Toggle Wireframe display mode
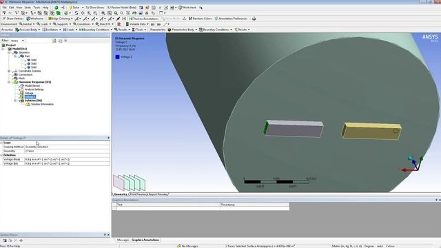 35,19
